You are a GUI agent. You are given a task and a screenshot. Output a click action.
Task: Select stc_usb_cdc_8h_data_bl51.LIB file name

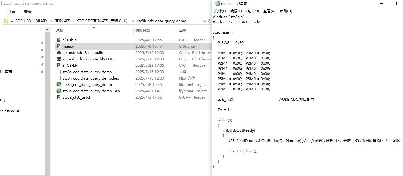coord(88,59)
